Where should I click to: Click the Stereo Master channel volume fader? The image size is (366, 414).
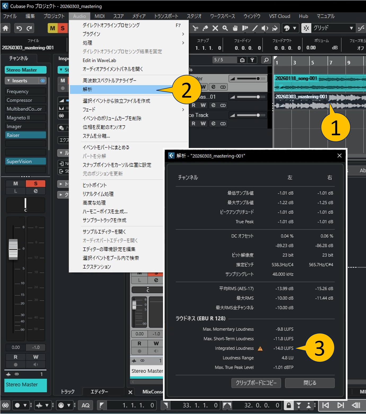click(13, 249)
